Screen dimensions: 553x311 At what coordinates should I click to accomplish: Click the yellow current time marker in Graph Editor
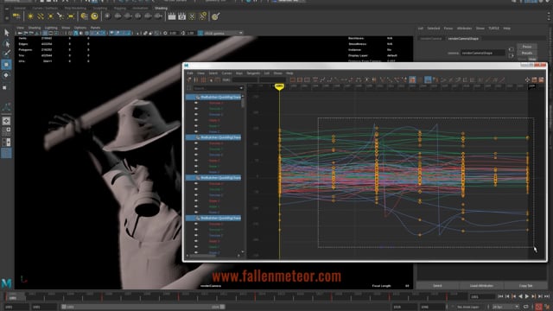pos(279,86)
